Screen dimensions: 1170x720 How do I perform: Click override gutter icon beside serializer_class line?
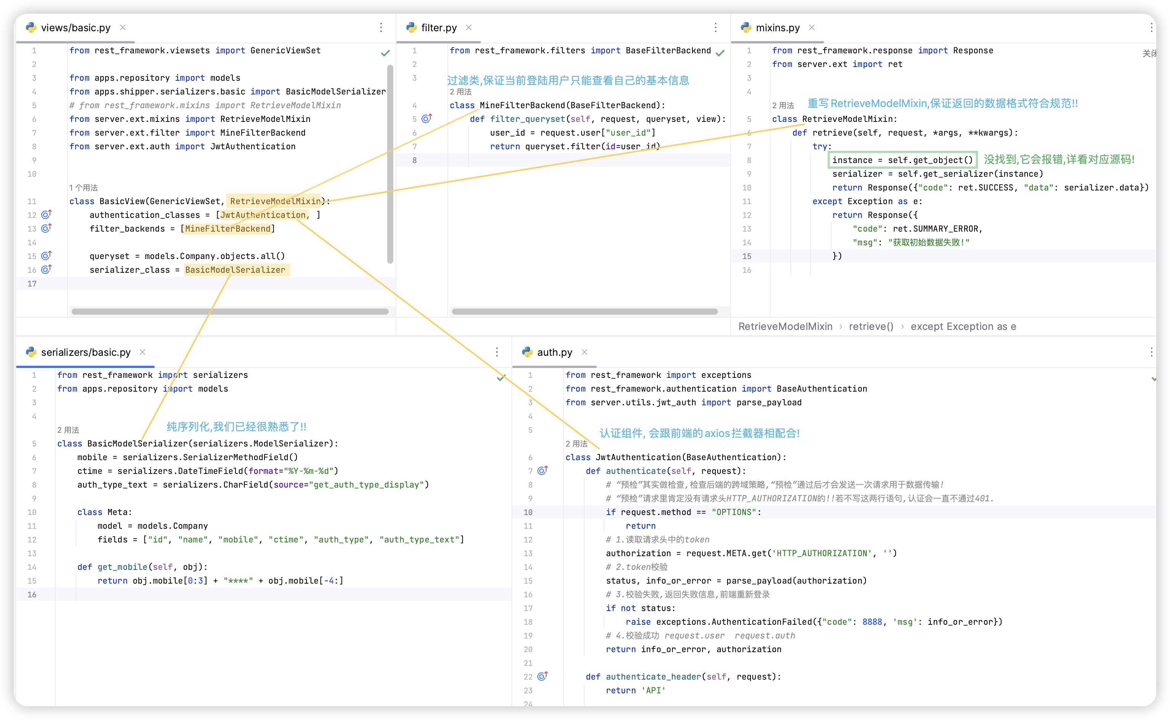46,270
